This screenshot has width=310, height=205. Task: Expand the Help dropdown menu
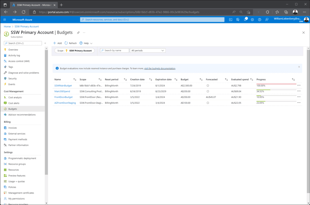pyautogui.click(x=86, y=43)
